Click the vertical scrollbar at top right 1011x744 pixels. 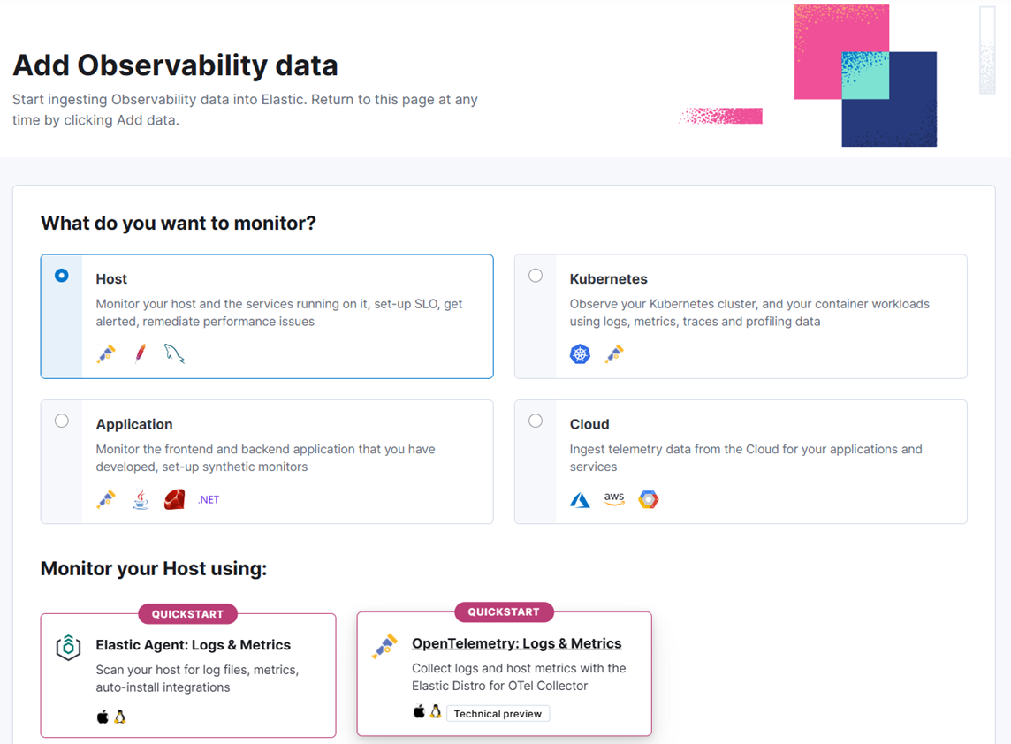987,49
